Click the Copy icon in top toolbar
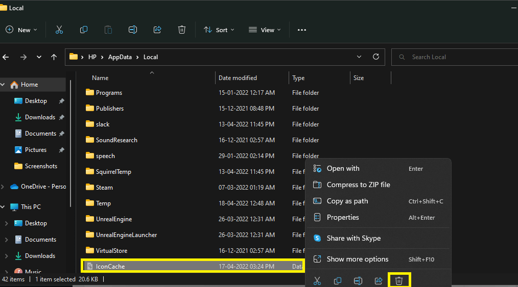 pos(84,30)
